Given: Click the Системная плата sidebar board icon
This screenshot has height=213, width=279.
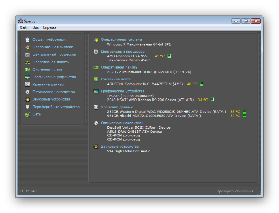Looking at the screenshot, I should (x=28, y=69).
